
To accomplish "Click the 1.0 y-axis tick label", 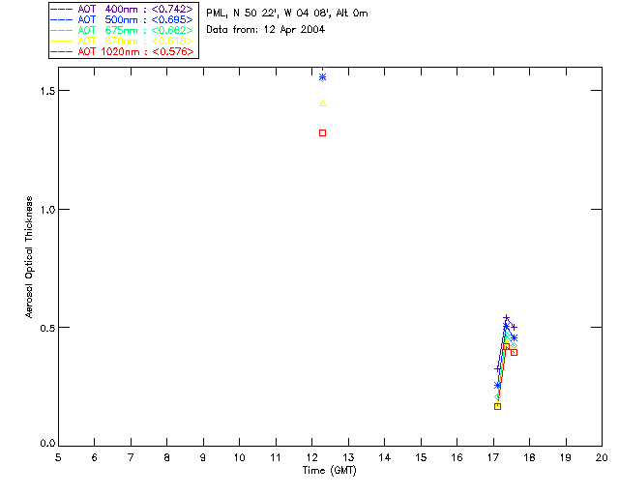I will pyautogui.click(x=47, y=209).
